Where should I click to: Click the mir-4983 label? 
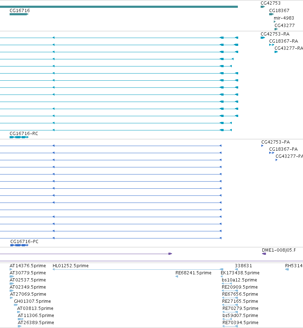click(284, 18)
